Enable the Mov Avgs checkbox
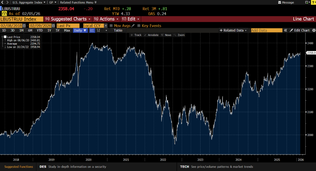This screenshot has width=316, height=171. [111, 26]
